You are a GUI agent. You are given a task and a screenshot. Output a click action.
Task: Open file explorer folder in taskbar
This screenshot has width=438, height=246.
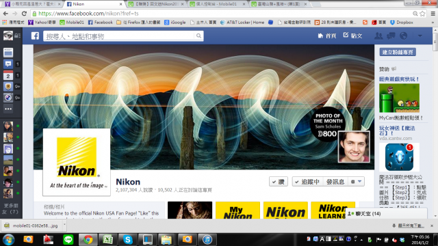(166, 239)
